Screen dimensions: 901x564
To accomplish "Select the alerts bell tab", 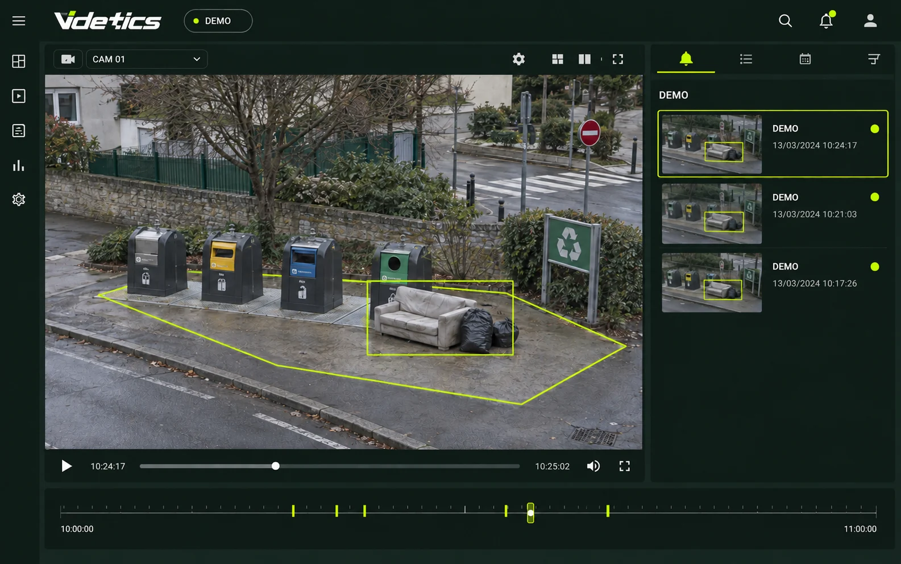I will [686, 59].
